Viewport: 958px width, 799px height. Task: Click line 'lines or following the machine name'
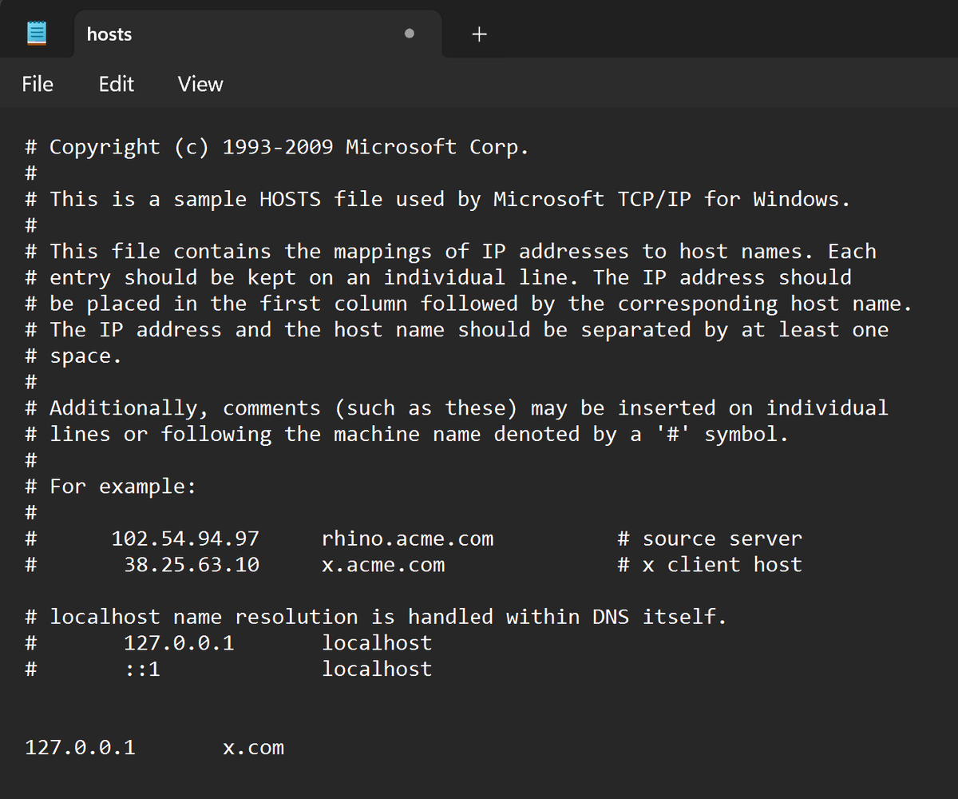coord(407,435)
